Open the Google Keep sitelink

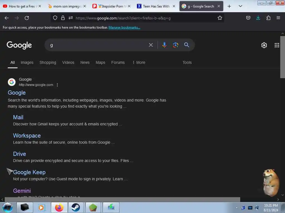point(29,172)
